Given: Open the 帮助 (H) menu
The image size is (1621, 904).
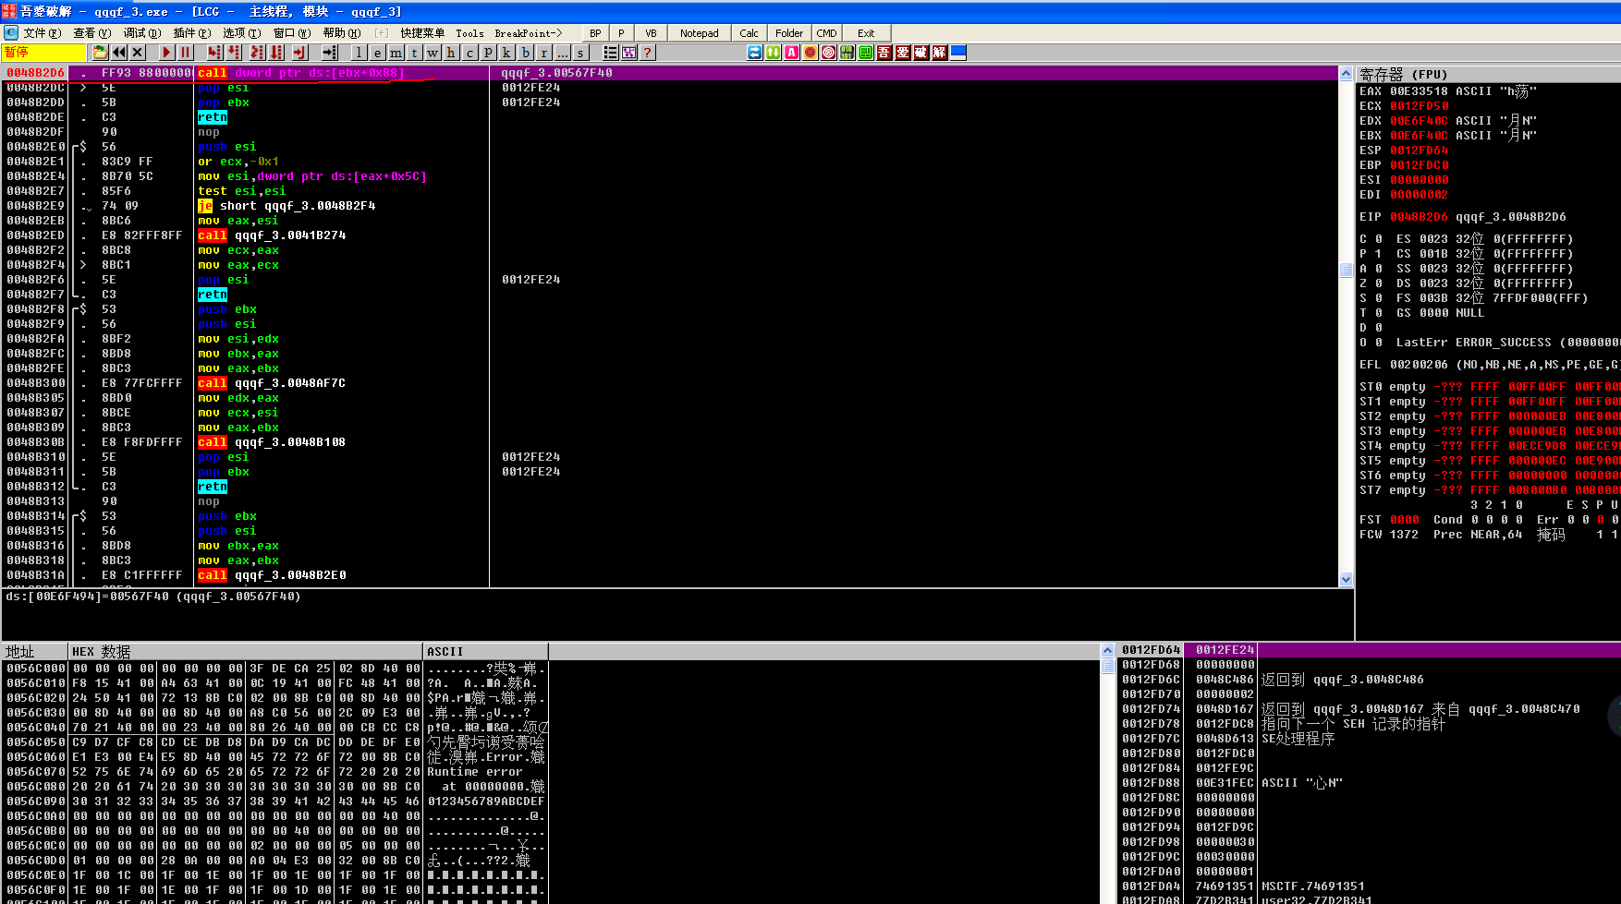Looking at the screenshot, I should click(341, 33).
